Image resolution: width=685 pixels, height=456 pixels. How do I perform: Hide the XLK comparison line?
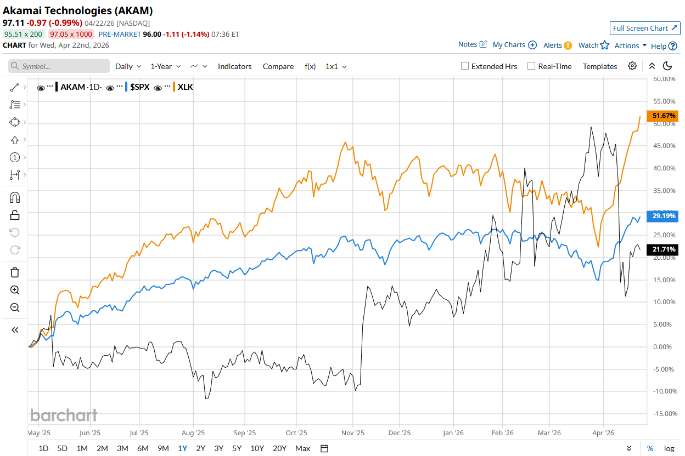point(158,87)
